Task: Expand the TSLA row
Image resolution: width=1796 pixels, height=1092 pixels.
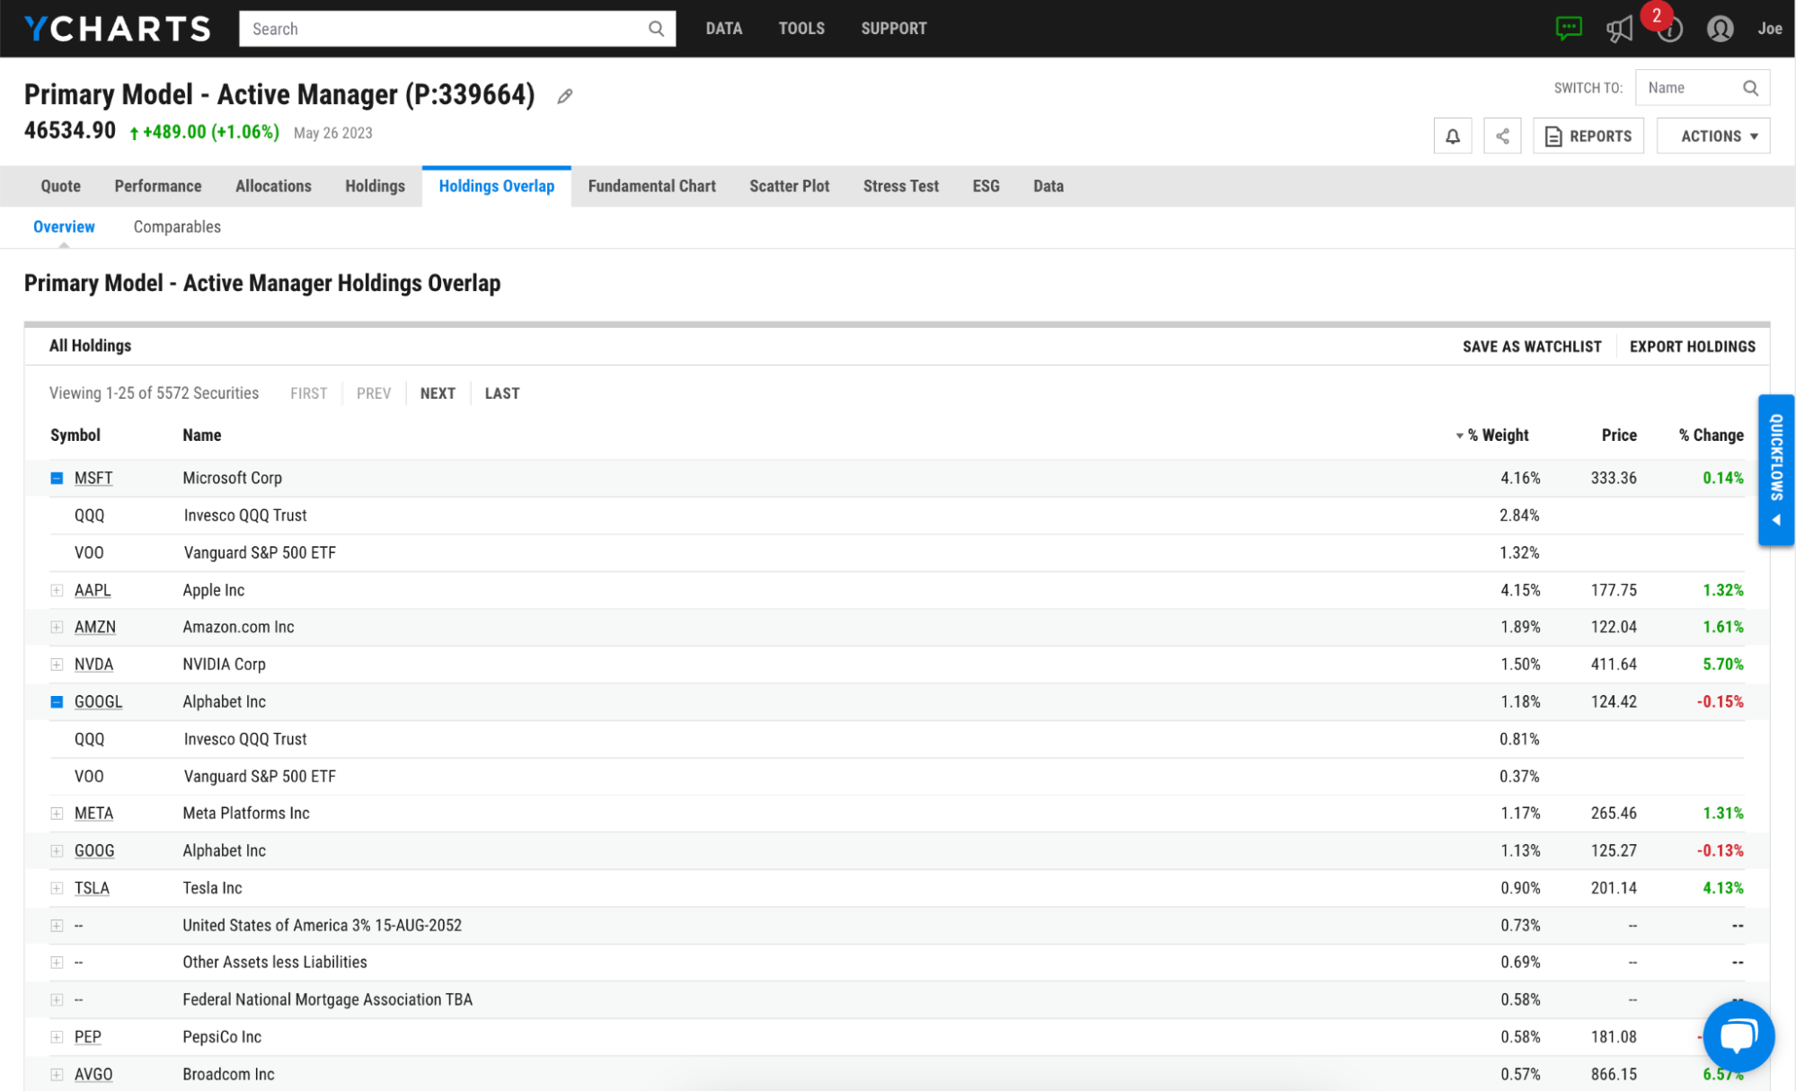Action: click(x=57, y=889)
